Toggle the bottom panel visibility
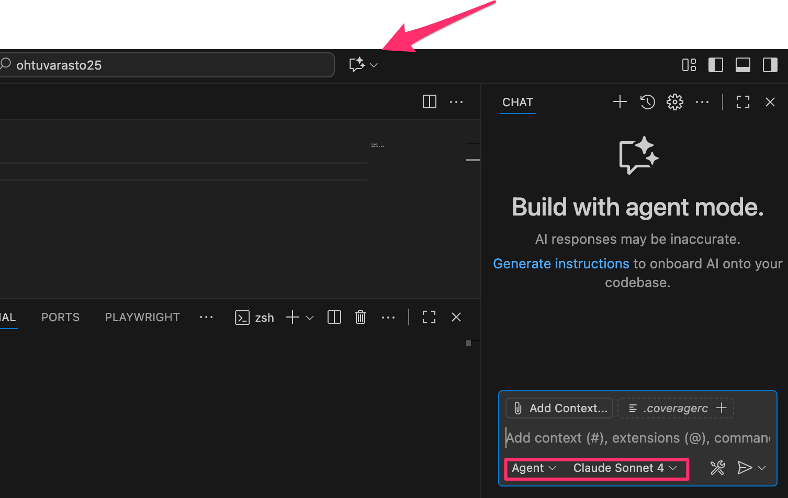Screen dimensions: 788x498 point(742,65)
